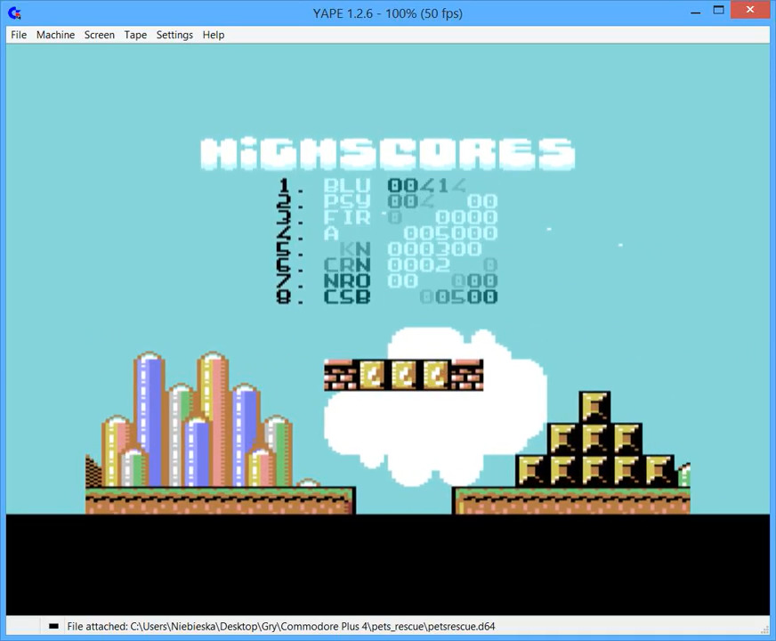Viewport: 776px width, 641px height.
Task: Open the Machine menu
Action: (x=55, y=35)
